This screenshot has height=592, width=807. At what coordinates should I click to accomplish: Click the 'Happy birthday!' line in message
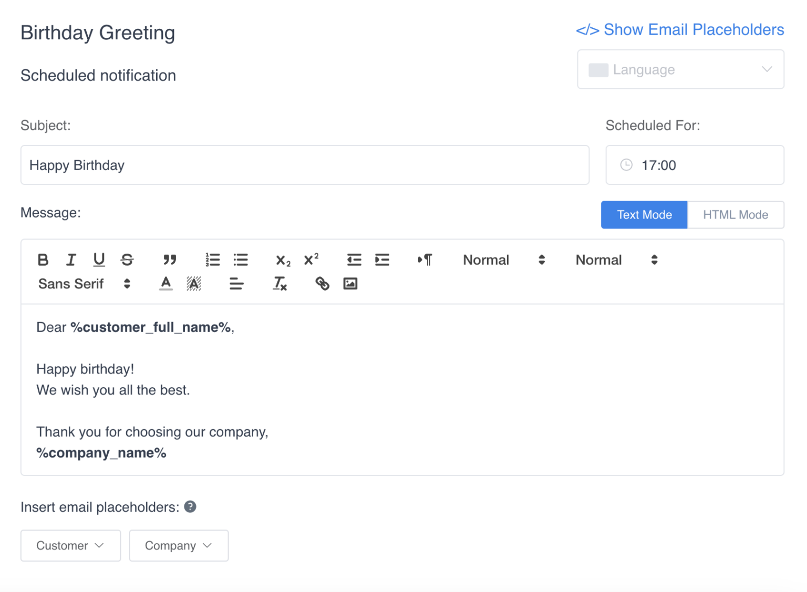85,369
